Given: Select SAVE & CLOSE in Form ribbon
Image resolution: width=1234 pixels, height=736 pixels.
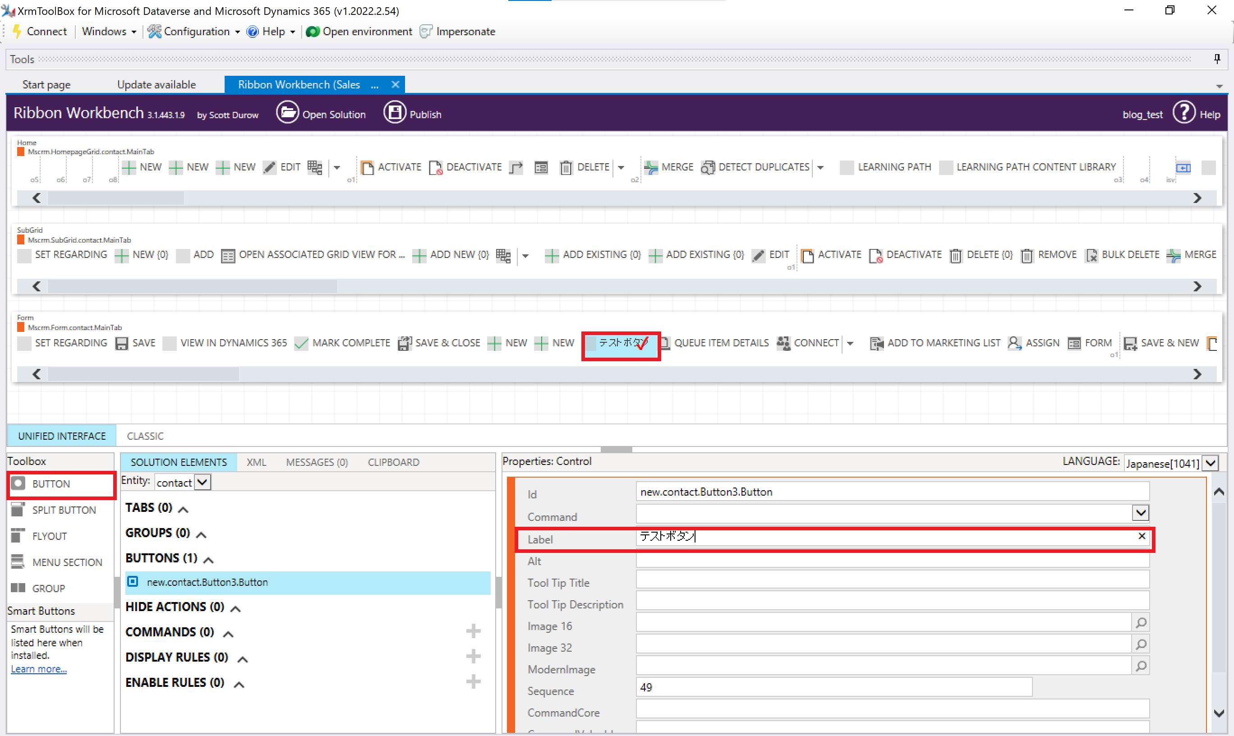Looking at the screenshot, I should pos(439,343).
